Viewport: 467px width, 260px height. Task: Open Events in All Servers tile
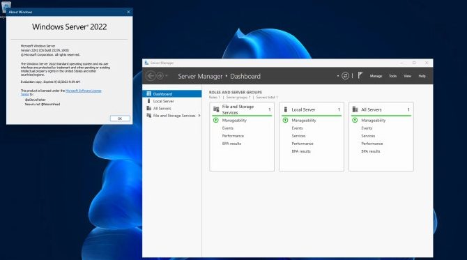[x=367, y=128]
